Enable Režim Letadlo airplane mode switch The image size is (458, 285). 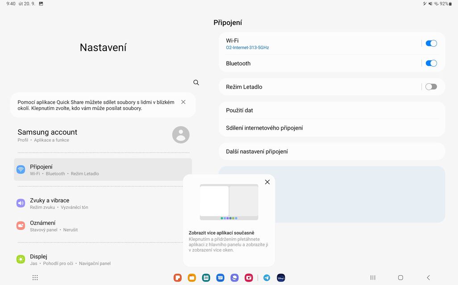point(431,87)
